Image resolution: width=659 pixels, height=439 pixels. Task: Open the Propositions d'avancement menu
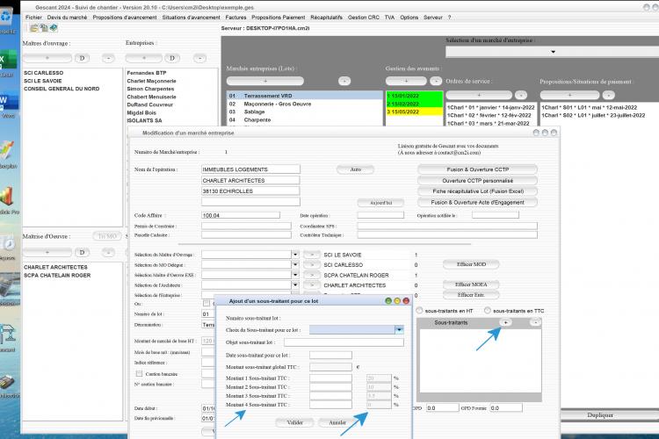coord(125,18)
